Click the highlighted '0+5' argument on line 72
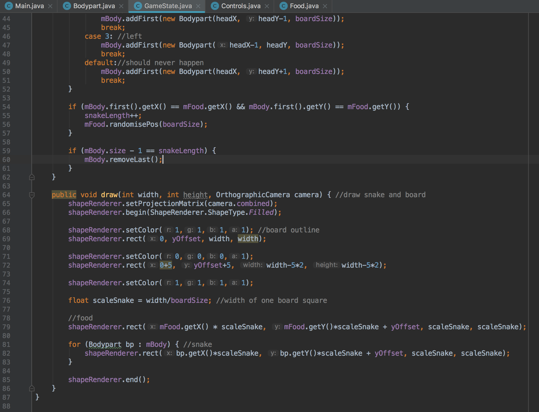 coord(166,265)
